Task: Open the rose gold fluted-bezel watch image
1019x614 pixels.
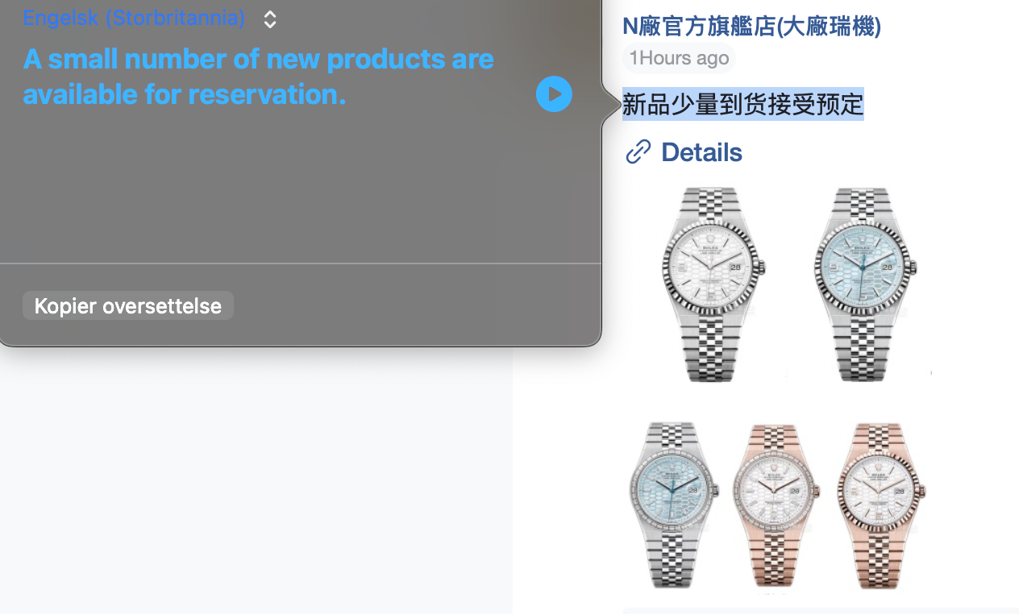Action: [881, 505]
